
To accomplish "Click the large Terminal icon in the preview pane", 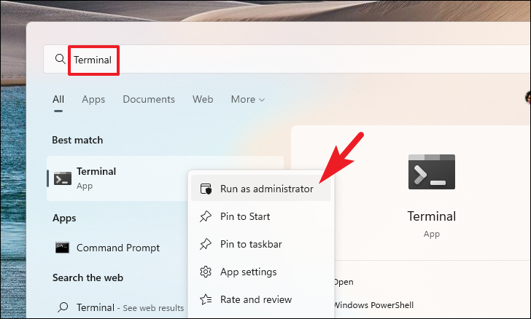I will (432, 172).
